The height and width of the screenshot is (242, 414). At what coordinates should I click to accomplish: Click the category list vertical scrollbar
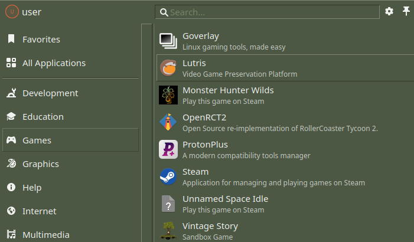coord(146,133)
